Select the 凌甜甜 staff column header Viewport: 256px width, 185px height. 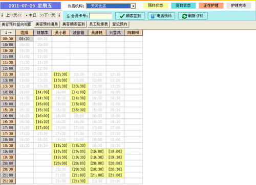[79, 33]
